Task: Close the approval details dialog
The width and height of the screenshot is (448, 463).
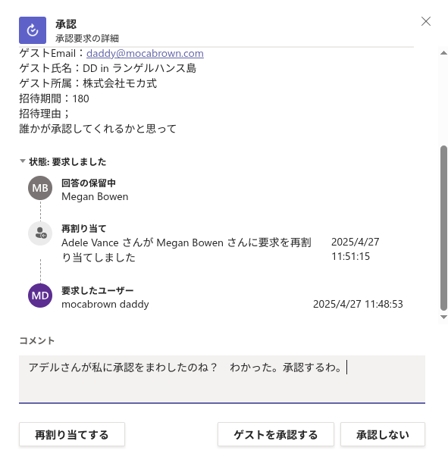Action: (425, 21)
